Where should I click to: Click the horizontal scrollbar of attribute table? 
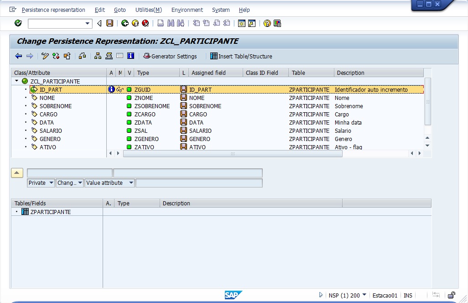coord(233,154)
